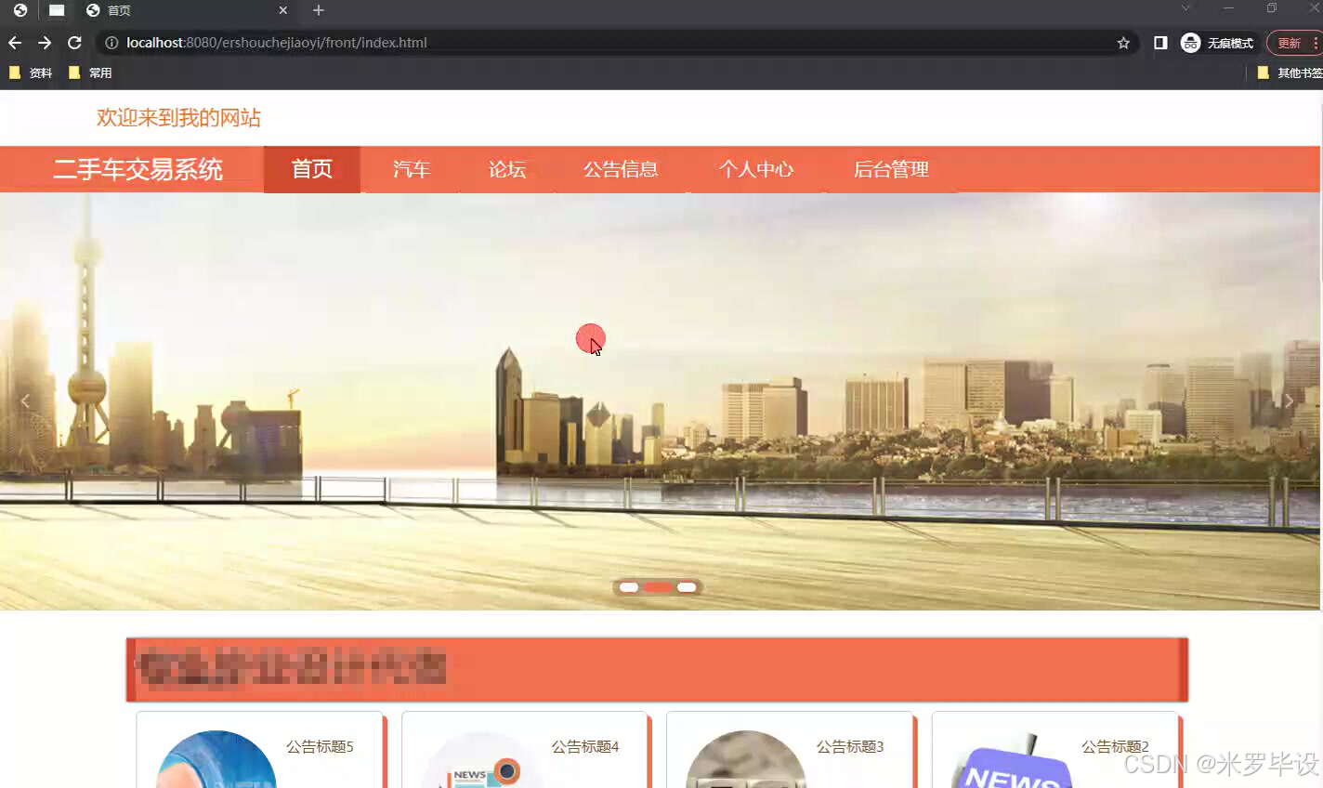Open announcement 公告标题4

585,746
